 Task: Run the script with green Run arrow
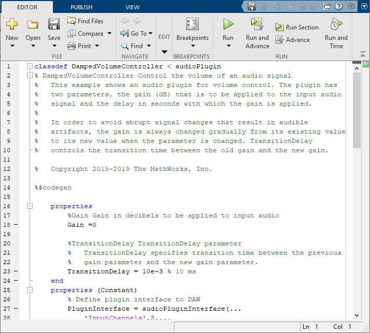tap(228, 24)
